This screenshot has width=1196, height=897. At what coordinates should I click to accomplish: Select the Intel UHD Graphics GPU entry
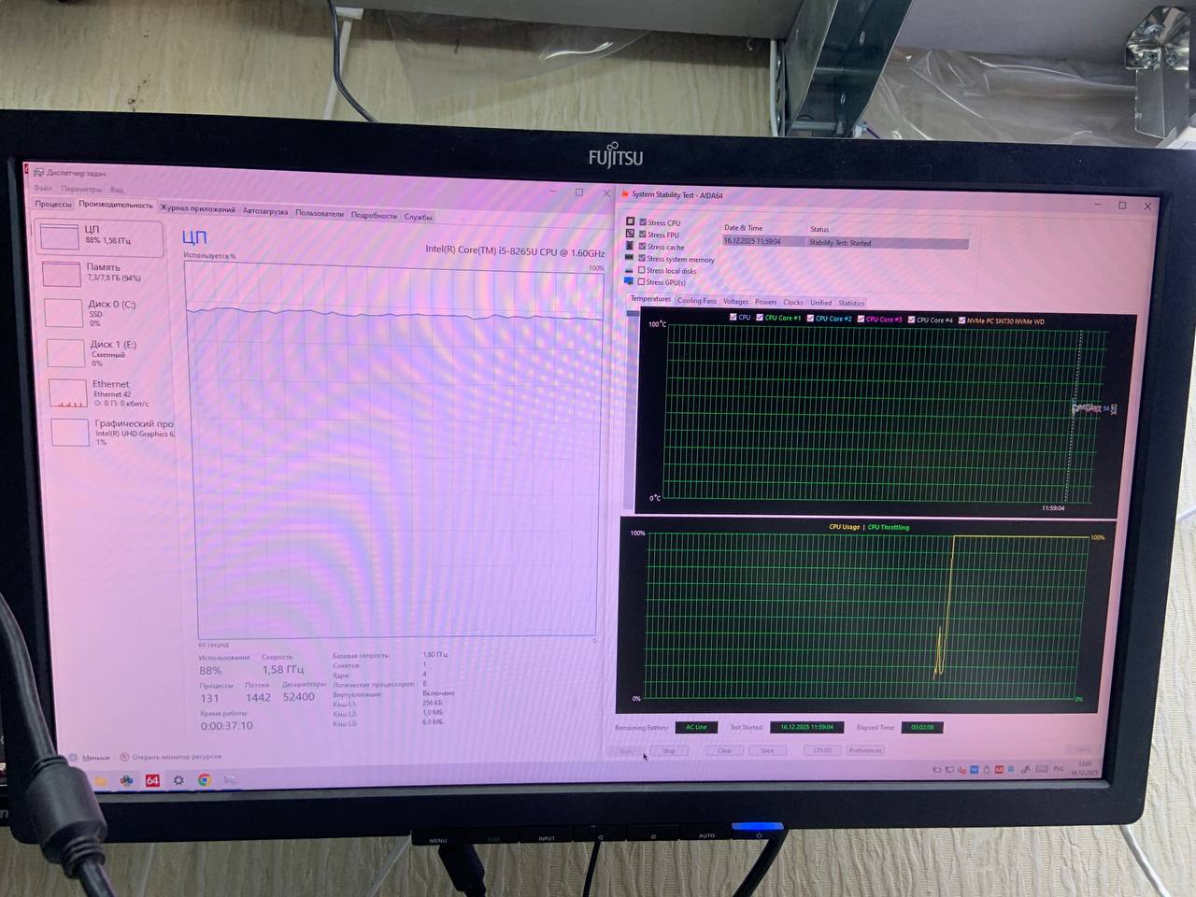pos(70,432)
